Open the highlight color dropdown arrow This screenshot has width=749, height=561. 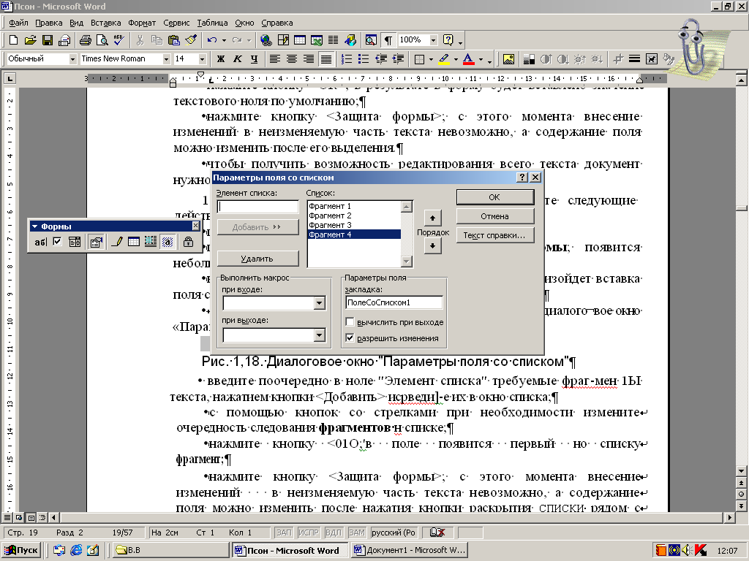[x=455, y=60]
